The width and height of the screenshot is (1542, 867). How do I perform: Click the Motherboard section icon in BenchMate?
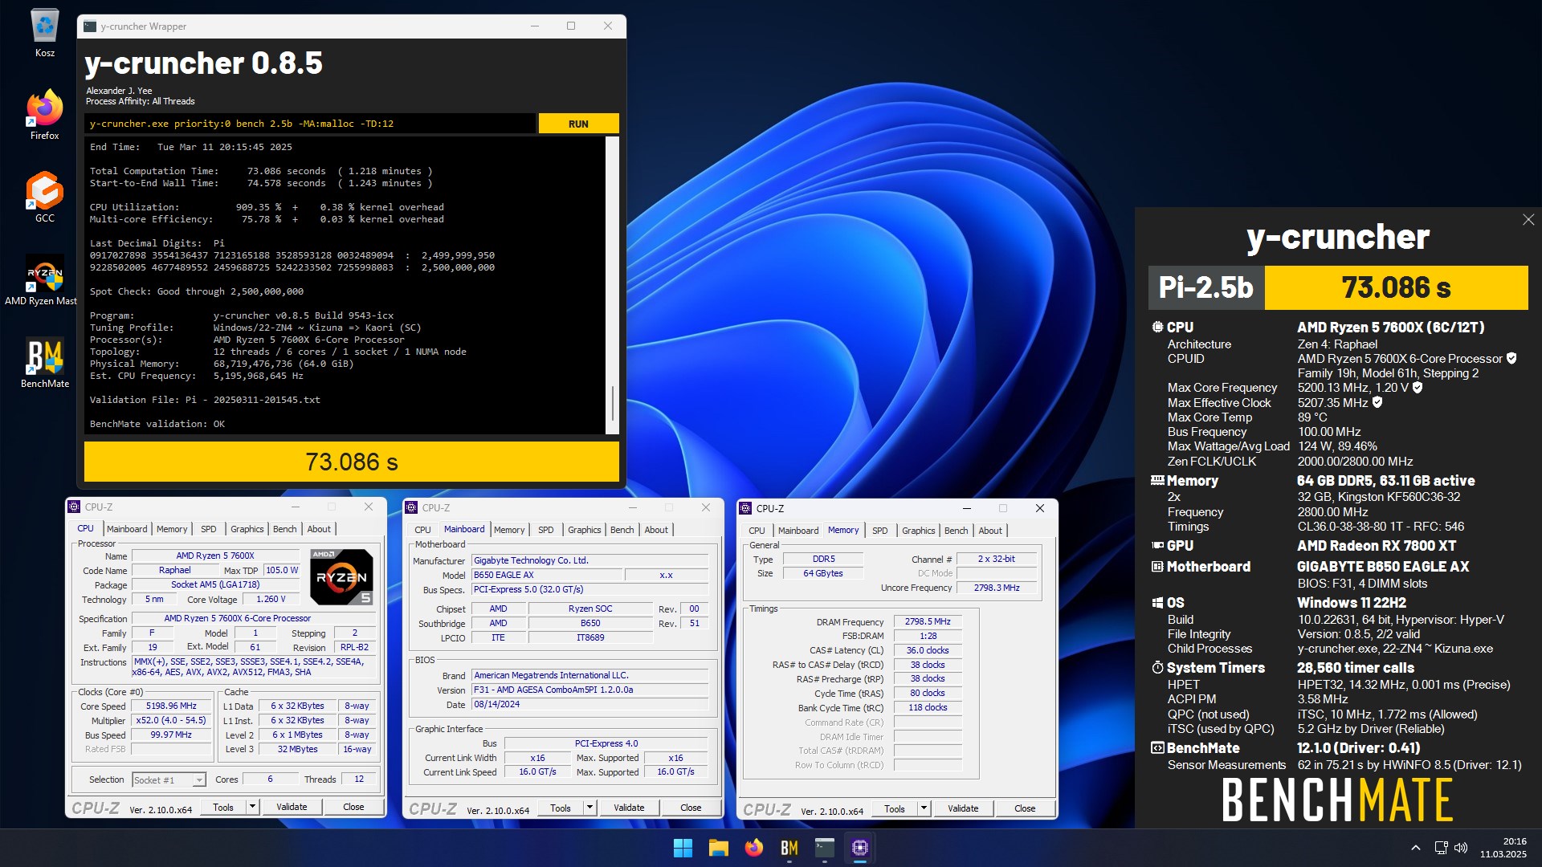pos(1157,567)
